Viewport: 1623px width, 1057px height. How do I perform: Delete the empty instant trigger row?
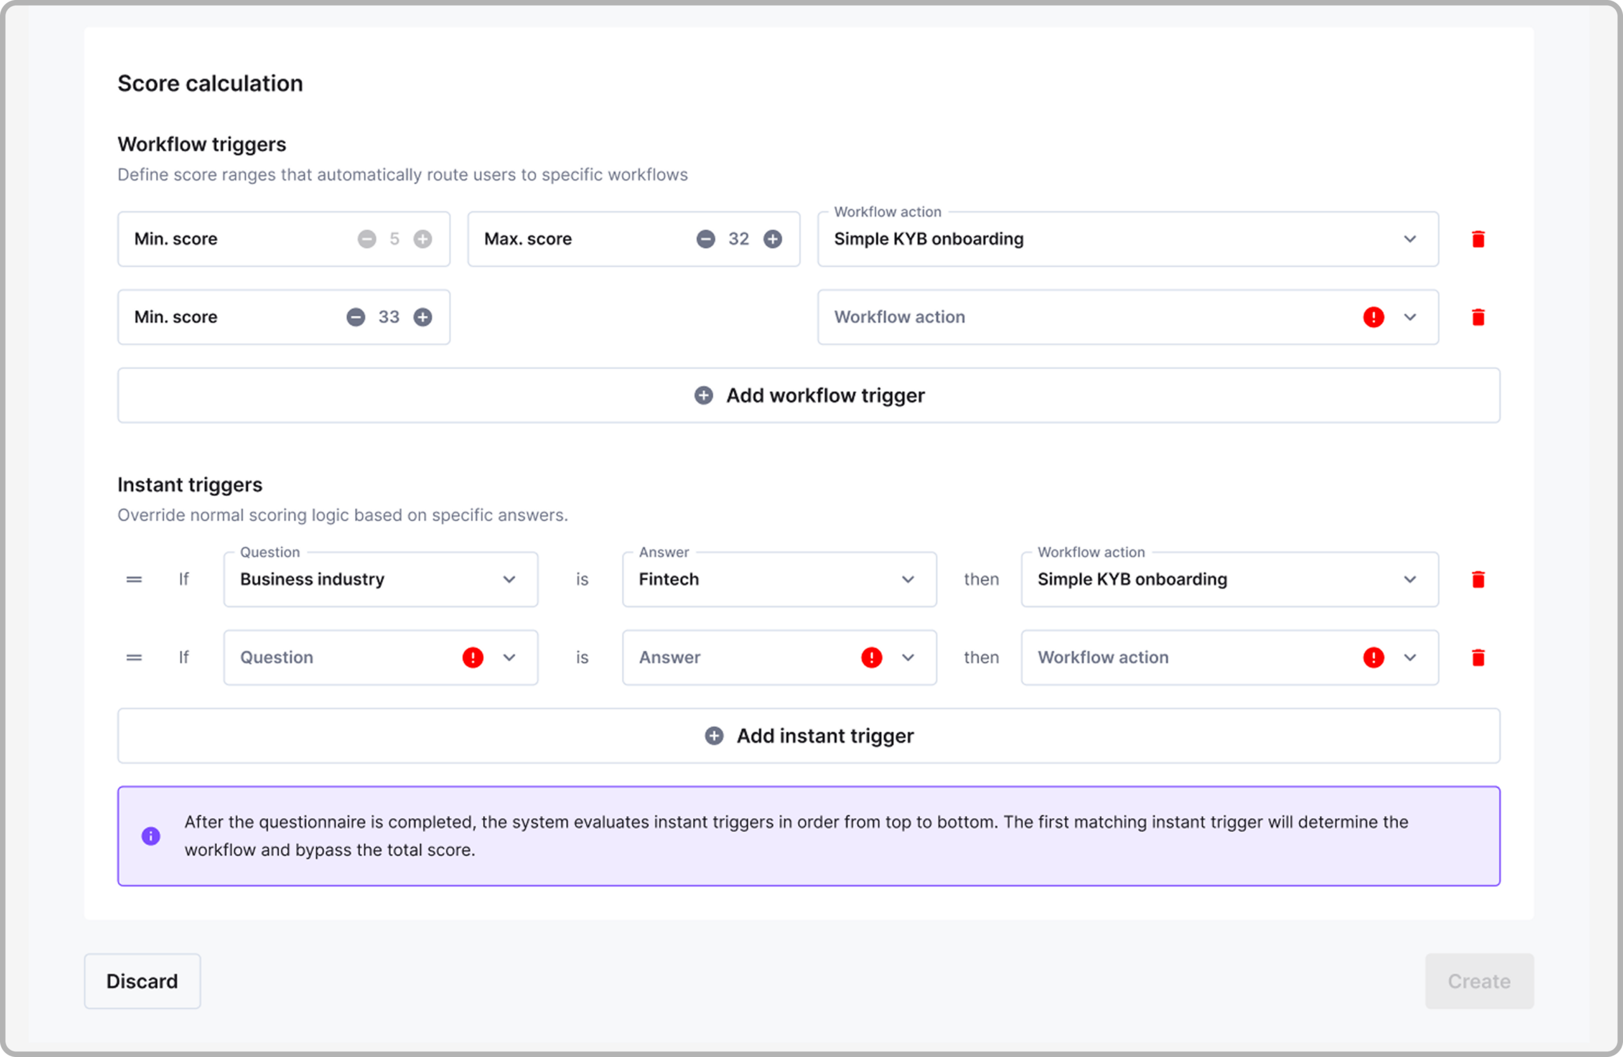coord(1478,658)
